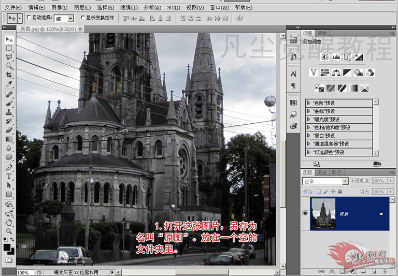Toggle lock position
Viewport: 398px width, 276px height.
[x=333, y=191]
